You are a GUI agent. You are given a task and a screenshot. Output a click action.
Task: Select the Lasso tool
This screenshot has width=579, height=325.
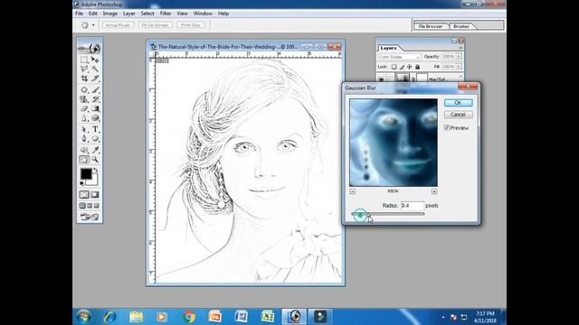84,69
